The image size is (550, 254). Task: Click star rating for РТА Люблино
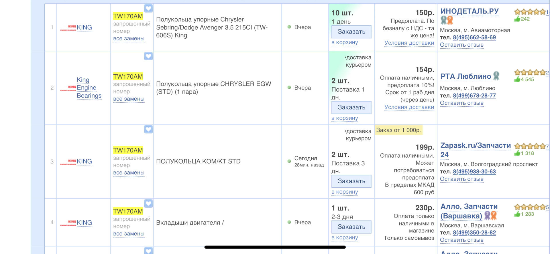point(530,72)
